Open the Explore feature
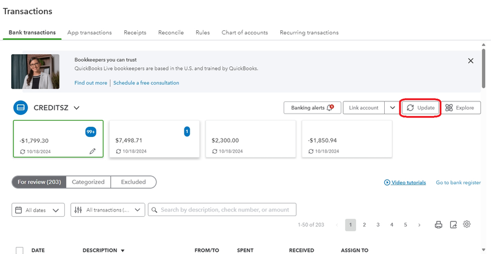This screenshot has width=491, height=254. point(460,108)
